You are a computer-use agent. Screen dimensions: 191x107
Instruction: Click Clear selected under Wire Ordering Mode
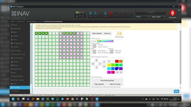coord(99,84)
